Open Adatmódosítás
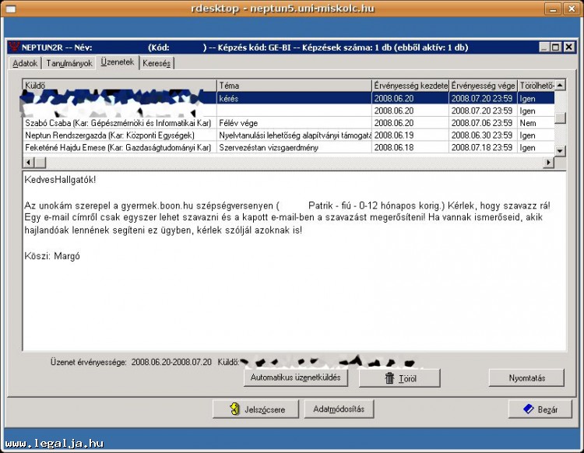The width and height of the screenshot is (584, 453). (x=332, y=409)
